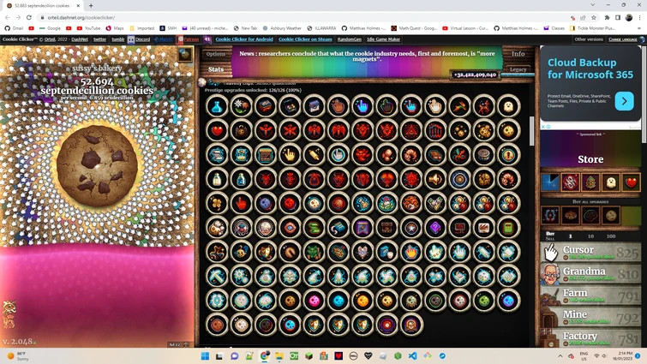Select the star badge upgrade icon
The width and height of the screenshot is (647, 364).
[411, 228]
